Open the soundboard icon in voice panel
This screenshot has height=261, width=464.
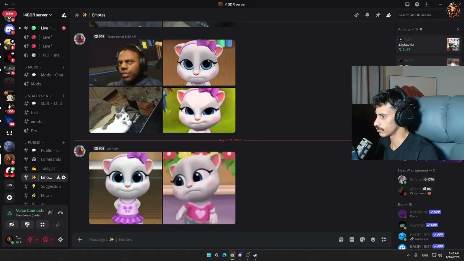(58, 224)
